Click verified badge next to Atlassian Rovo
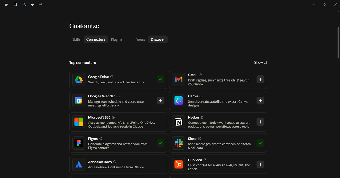The height and width of the screenshot is (178, 340). (115, 162)
